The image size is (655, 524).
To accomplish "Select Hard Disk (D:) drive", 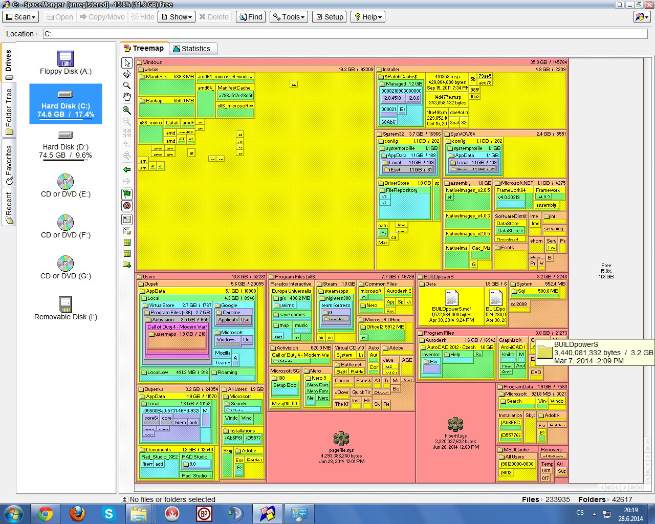I will click(65, 145).
